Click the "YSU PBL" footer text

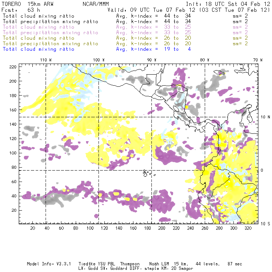coord(106,264)
